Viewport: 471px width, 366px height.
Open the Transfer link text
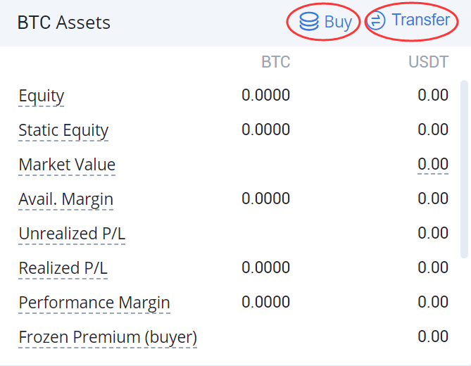pyautogui.click(x=421, y=20)
